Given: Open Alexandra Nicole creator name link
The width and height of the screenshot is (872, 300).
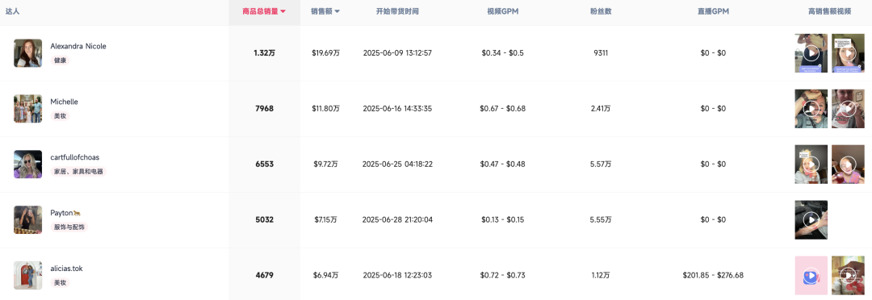Looking at the screenshot, I should click(78, 46).
